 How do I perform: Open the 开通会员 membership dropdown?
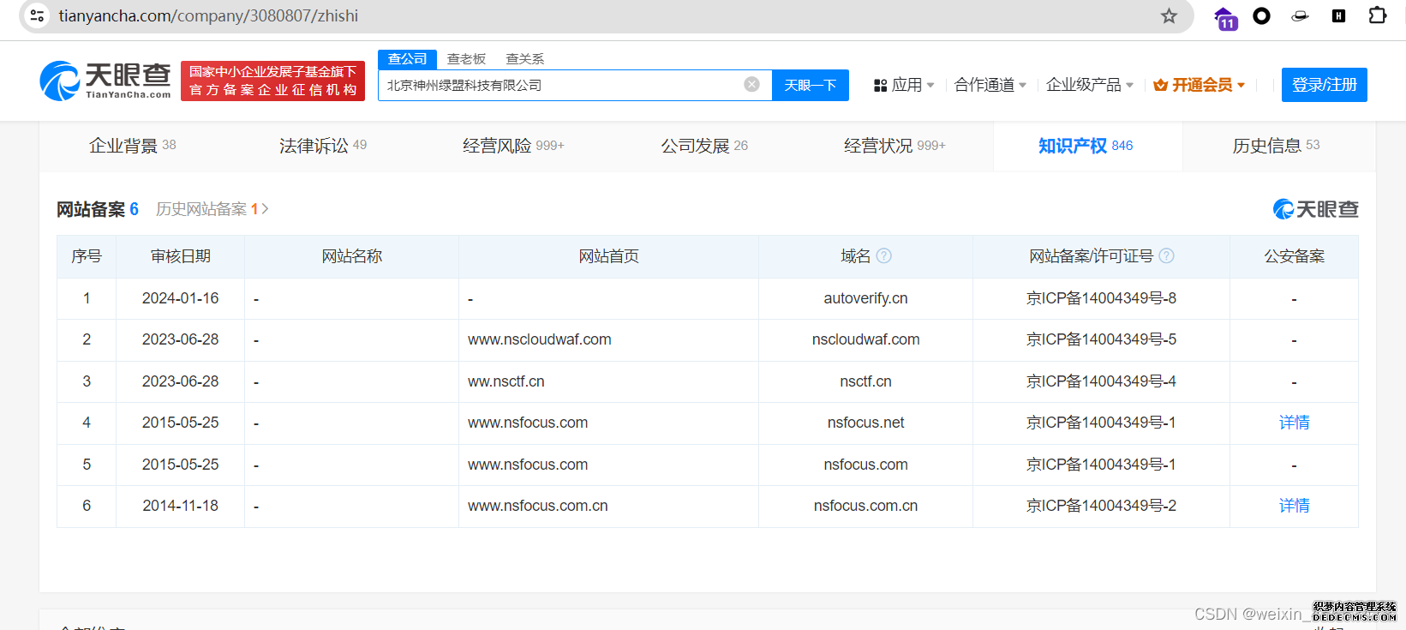point(1199,85)
